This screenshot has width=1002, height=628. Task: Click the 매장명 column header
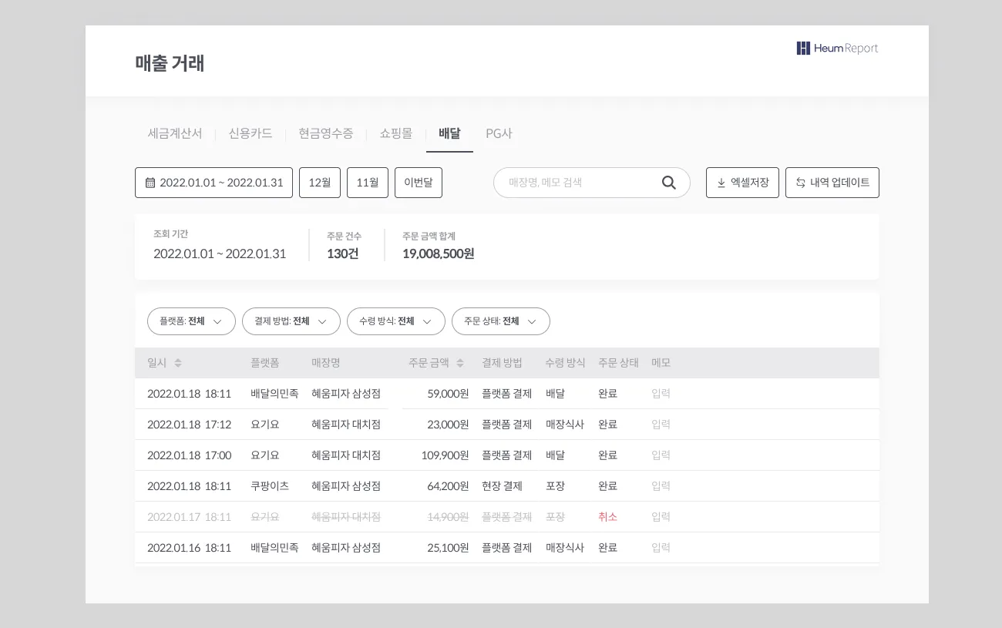325,363
